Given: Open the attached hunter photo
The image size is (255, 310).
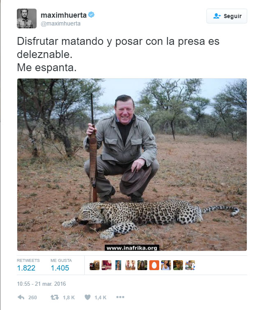Looking at the screenshot, I should point(132,164).
